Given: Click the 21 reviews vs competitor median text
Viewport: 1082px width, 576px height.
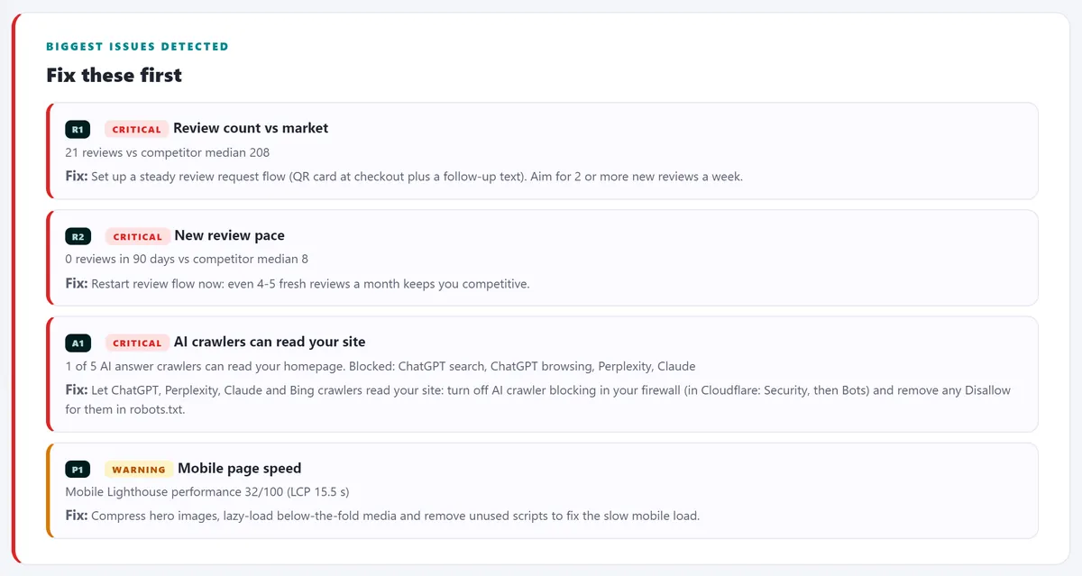Looking at the screenshot, I should (168, 152).
